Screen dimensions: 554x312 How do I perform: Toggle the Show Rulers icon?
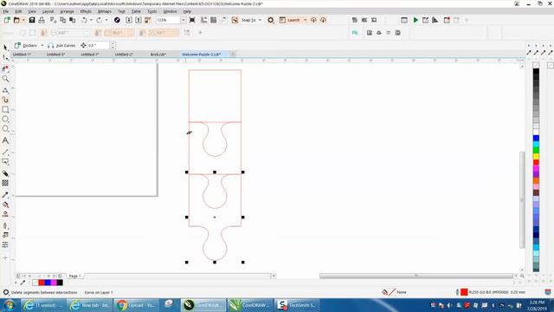click(204, 20)
